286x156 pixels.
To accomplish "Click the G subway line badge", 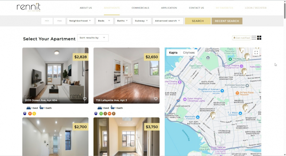I will click(x=101, y=114).
